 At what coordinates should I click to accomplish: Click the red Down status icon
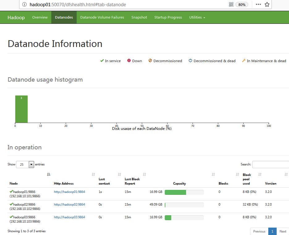(x=129, y=61)
